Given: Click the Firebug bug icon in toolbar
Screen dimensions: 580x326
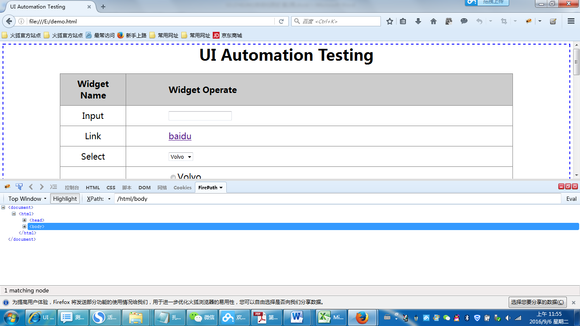Looking at the screenshot, I should point(529,21).
